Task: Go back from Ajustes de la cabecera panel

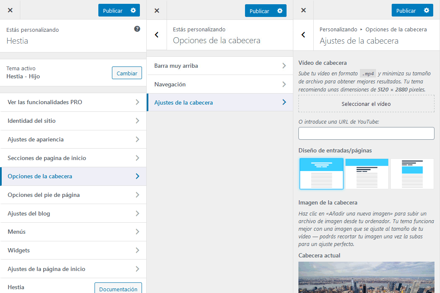Action: click(304, 35)
